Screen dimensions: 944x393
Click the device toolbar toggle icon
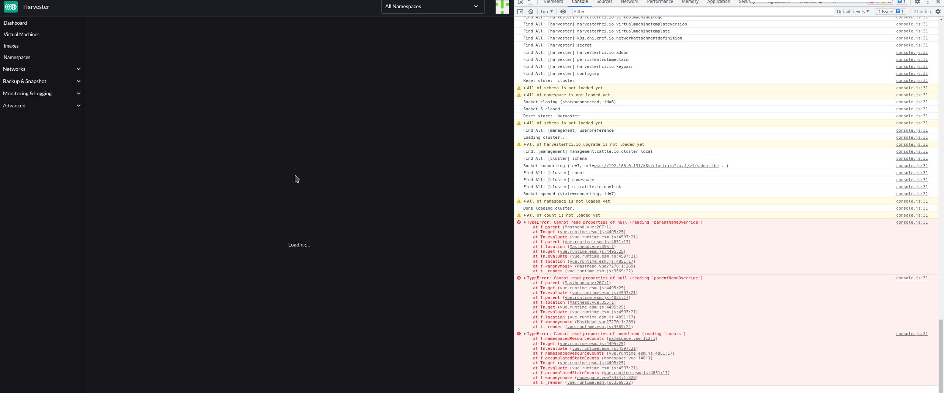pos(530,2)
